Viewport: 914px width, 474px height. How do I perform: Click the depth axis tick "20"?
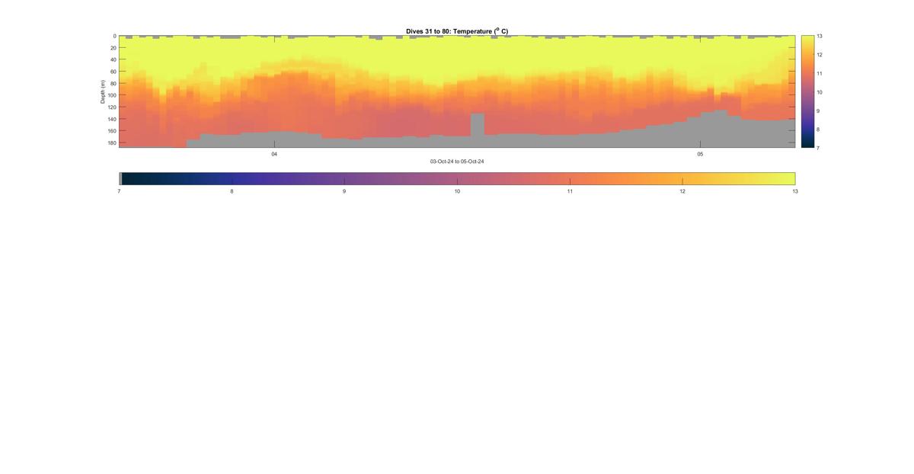click(x=113, y=48)
